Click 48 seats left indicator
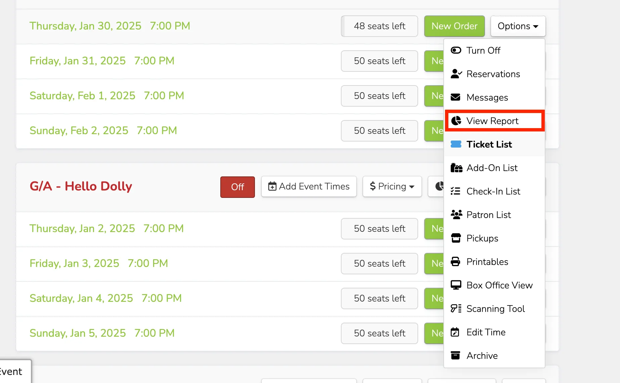This screenshot has width=620, height=383. [380, 26]
